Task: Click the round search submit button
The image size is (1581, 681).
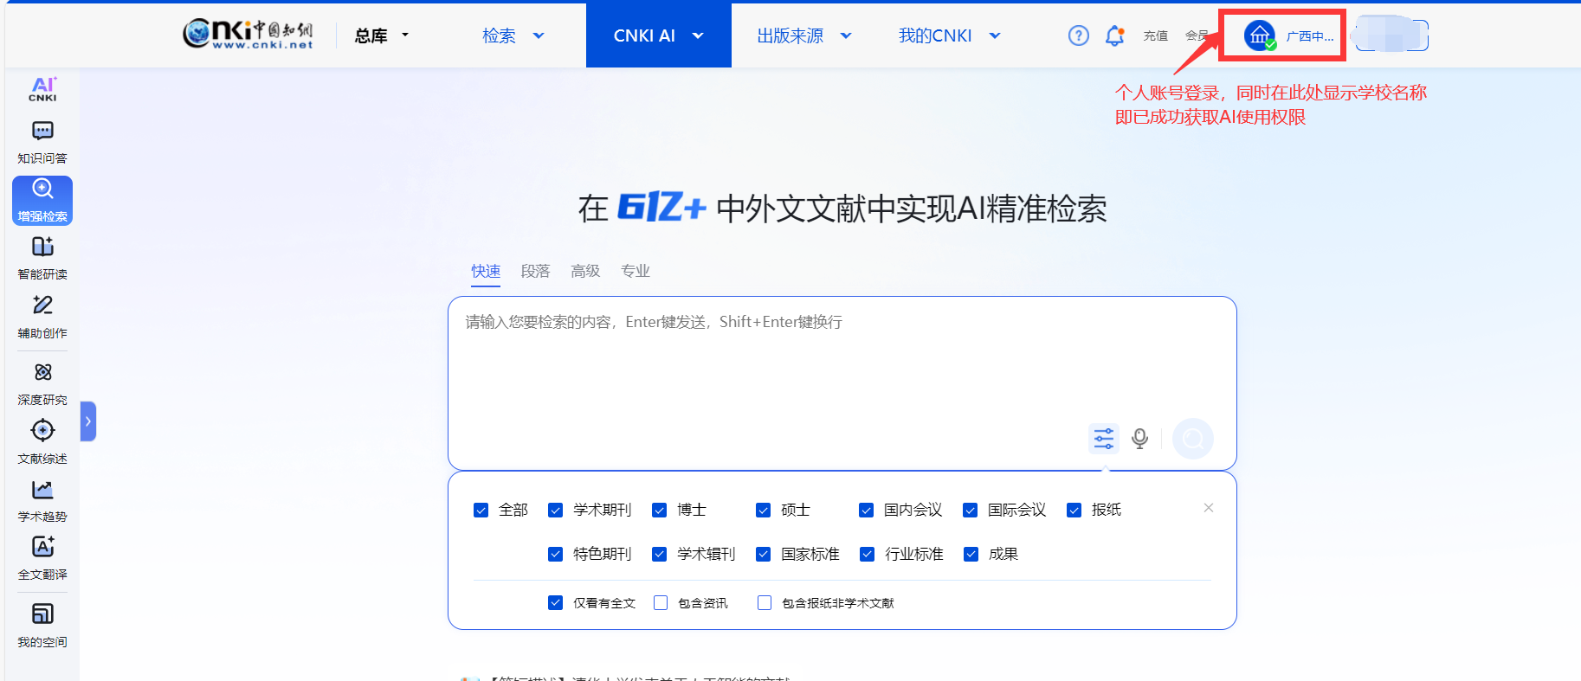Action: coord(1193,439)
